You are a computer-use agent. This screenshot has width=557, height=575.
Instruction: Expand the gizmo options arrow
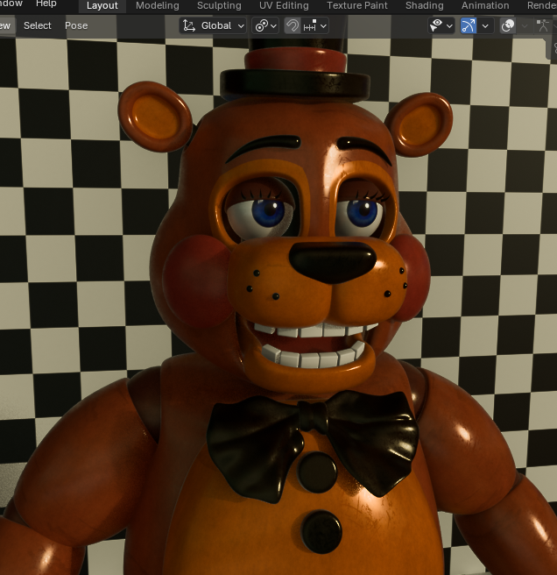pos(485,26)
